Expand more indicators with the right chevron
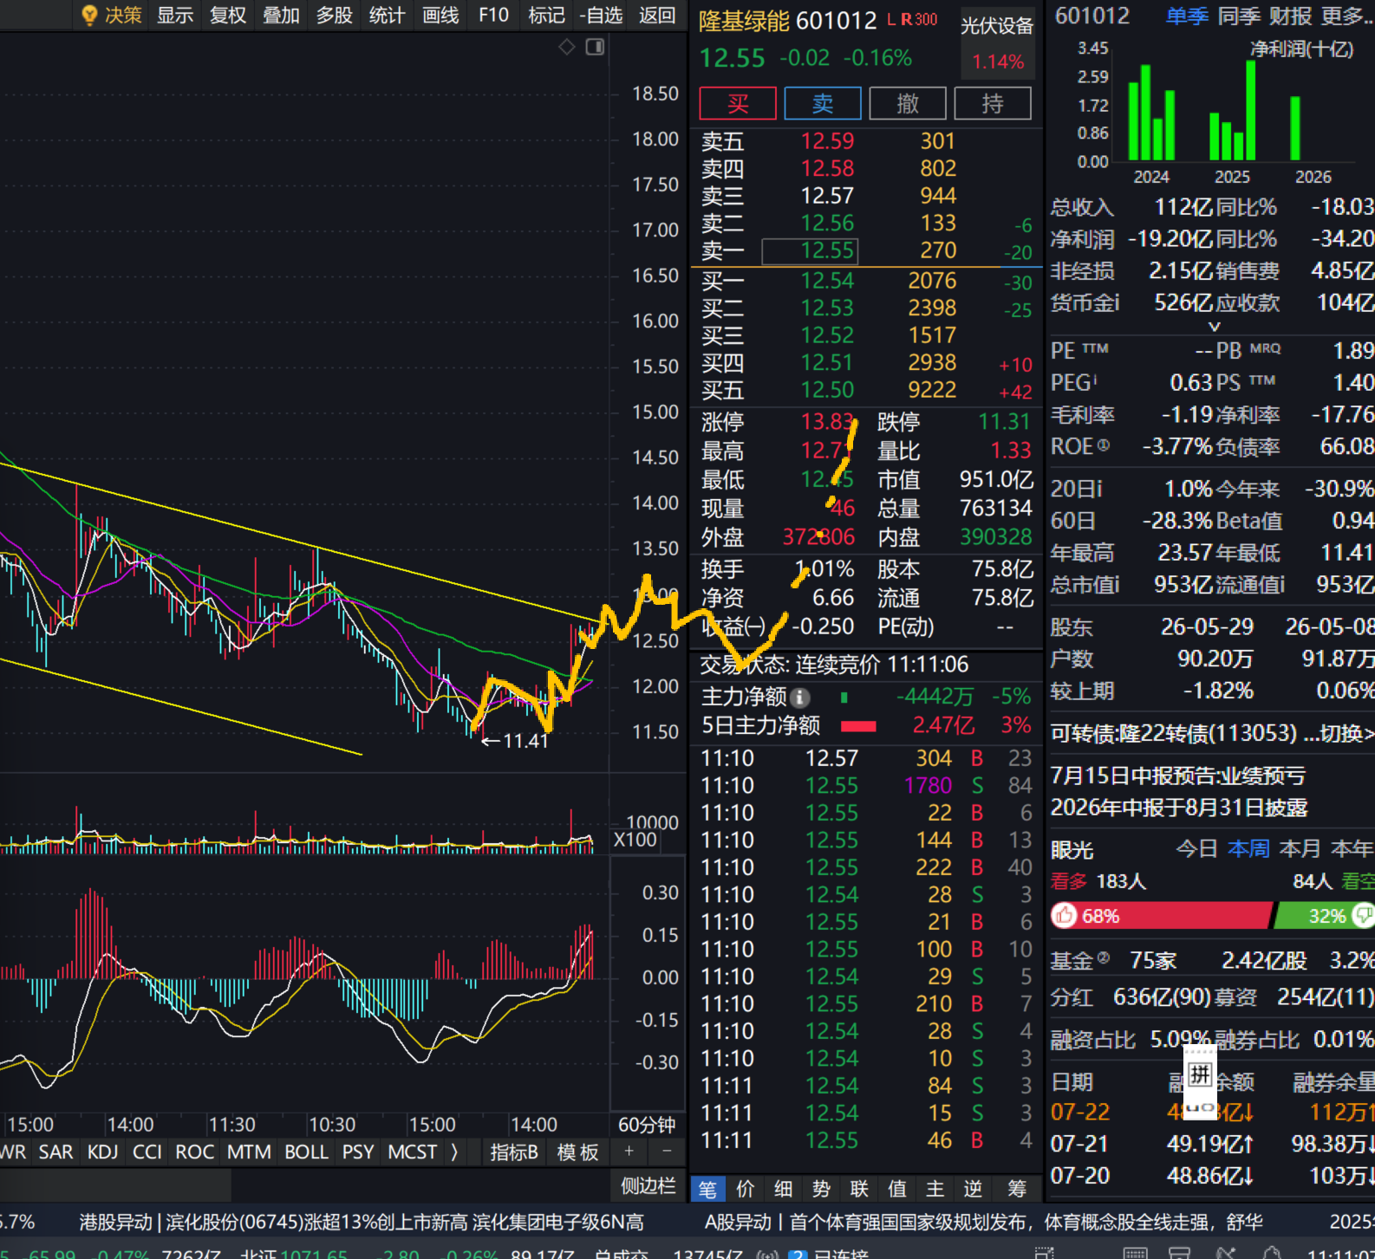The height and width of the screenshot is (1259, 1375). click(x=454, y=1152)
